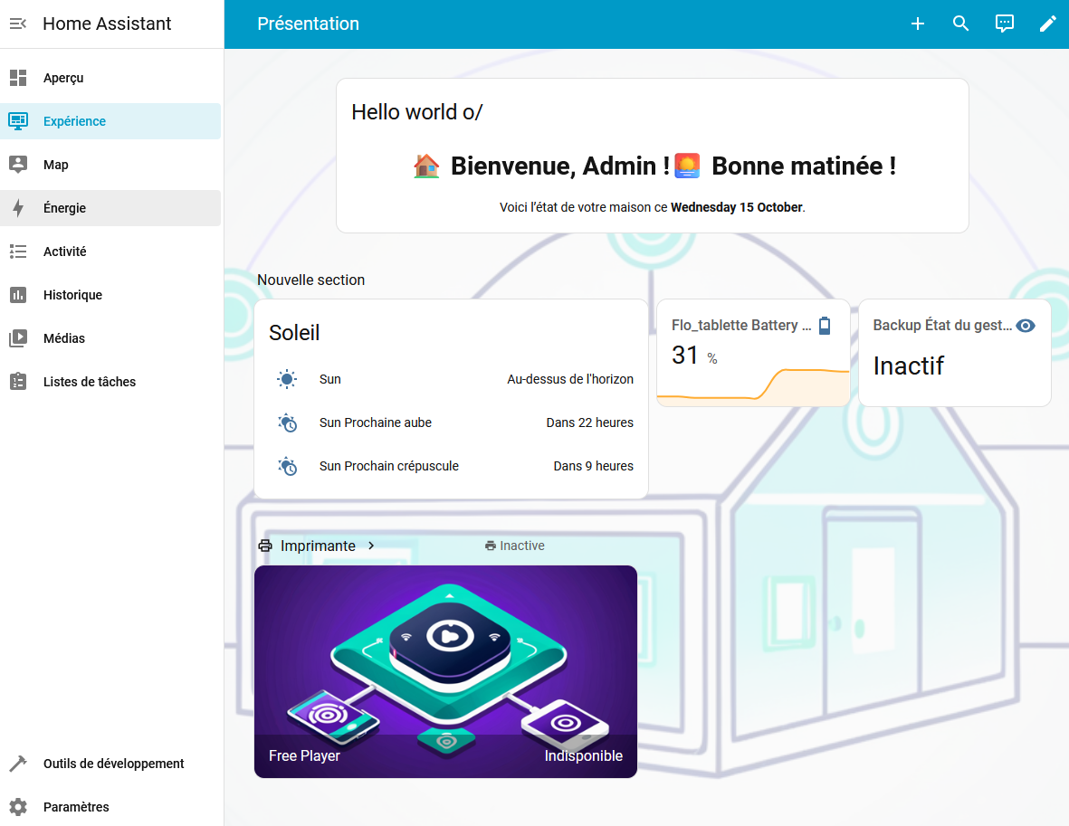Open Paramètres gear icon
The width and height of the screenshot is (1069, 826).
click(18, 807)
